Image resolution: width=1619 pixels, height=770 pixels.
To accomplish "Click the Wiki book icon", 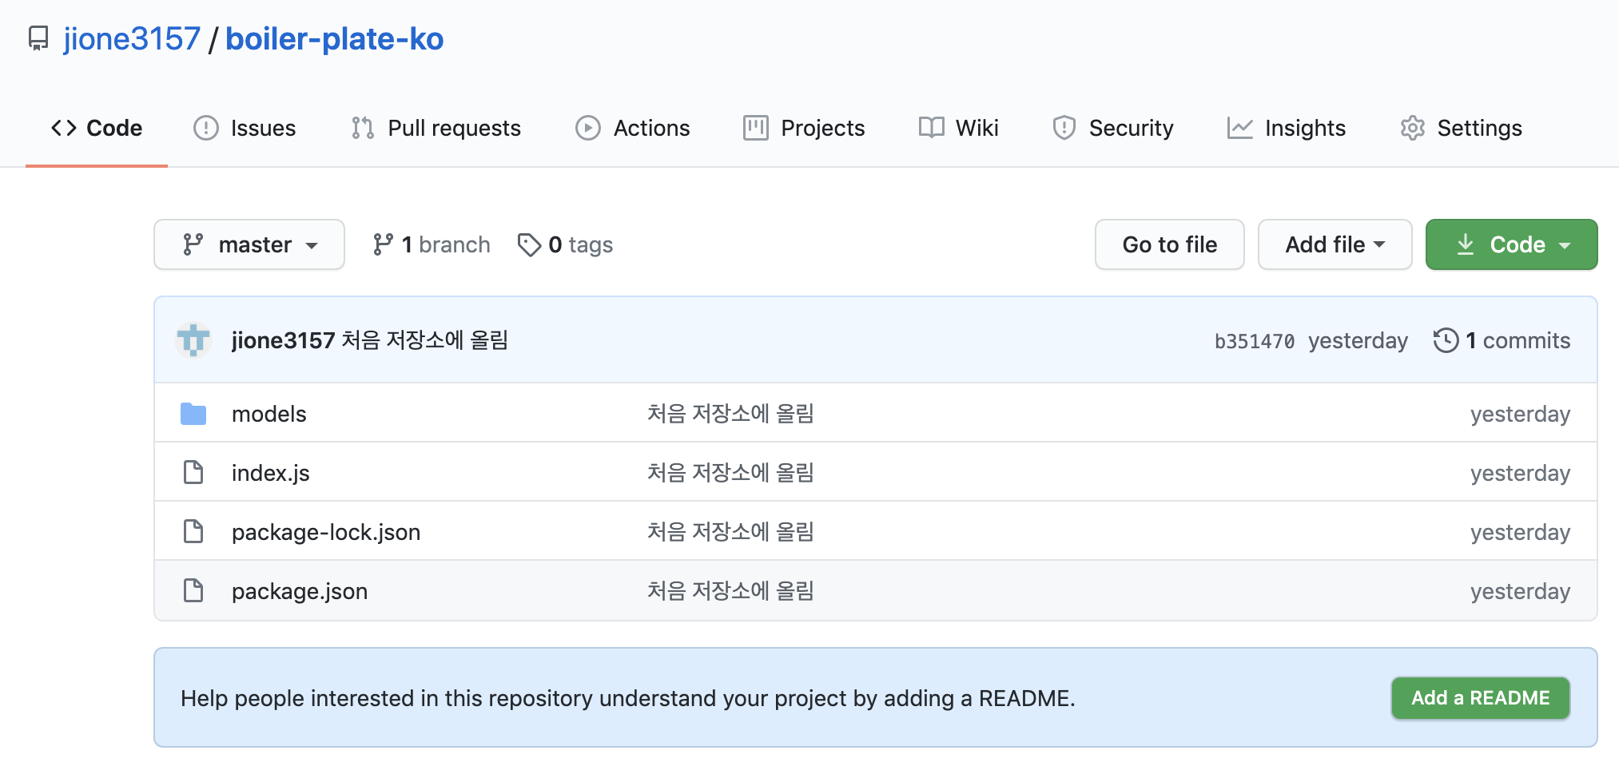I will pos(931,128).
